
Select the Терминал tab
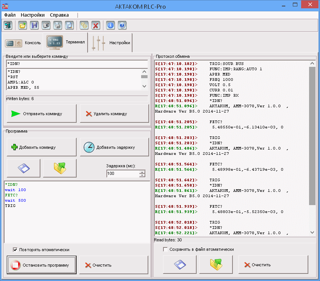(x=66, y=42)
